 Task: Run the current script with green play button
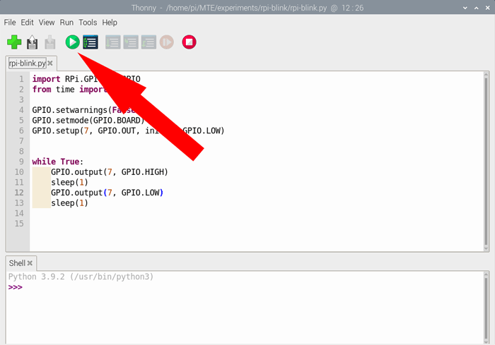(72, 42)
